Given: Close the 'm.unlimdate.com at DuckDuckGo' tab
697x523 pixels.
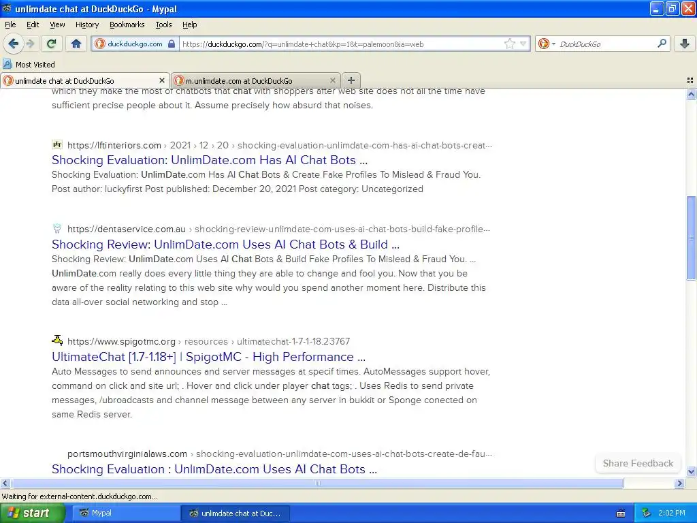Looking at the screenshot, I should point(332,80).
